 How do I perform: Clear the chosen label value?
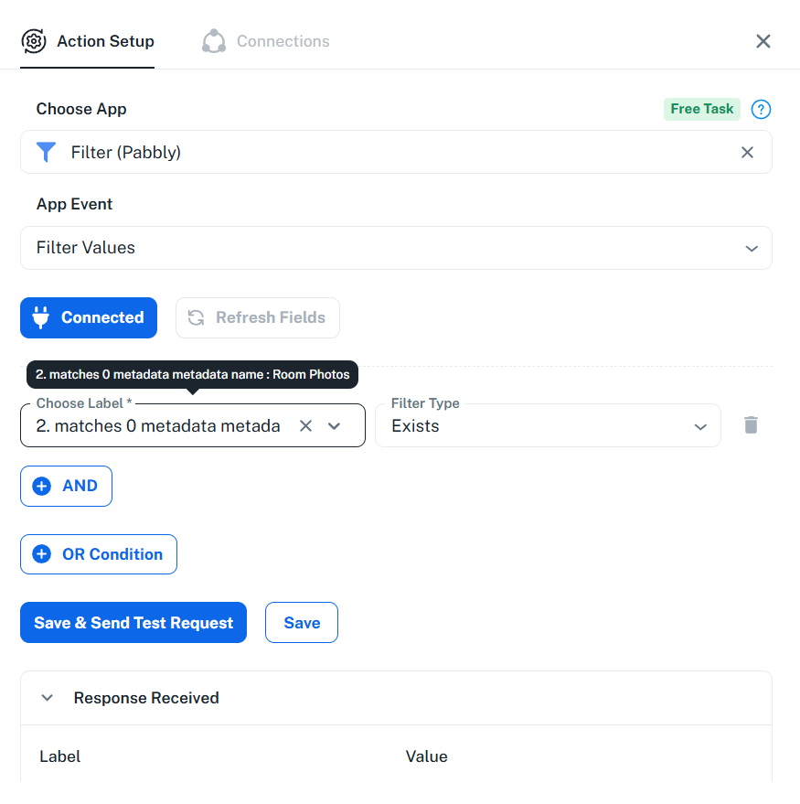point(306,425)
